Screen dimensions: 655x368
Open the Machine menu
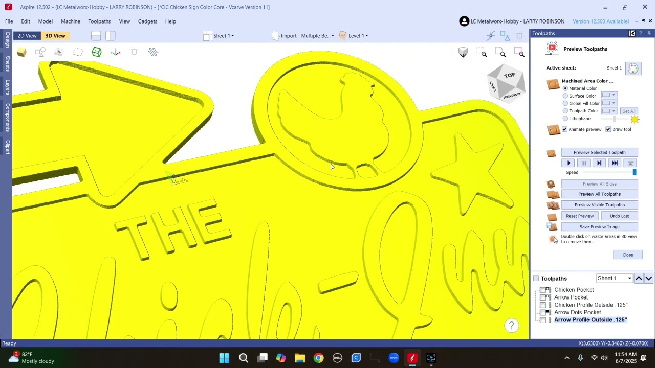pos(71,21)
